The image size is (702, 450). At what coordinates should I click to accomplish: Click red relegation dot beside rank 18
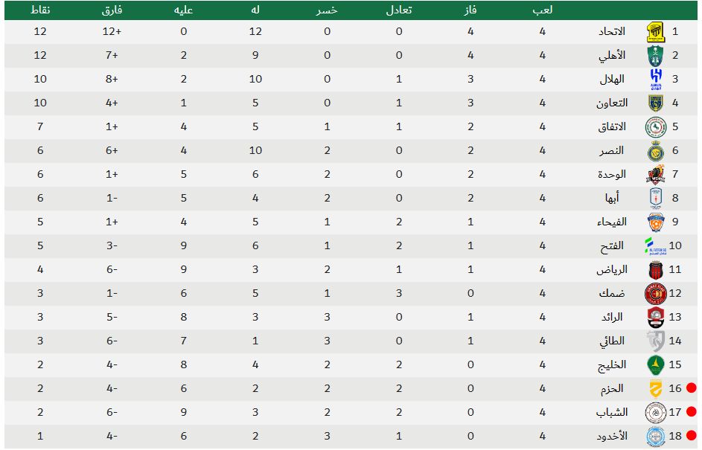coord(691,436)
